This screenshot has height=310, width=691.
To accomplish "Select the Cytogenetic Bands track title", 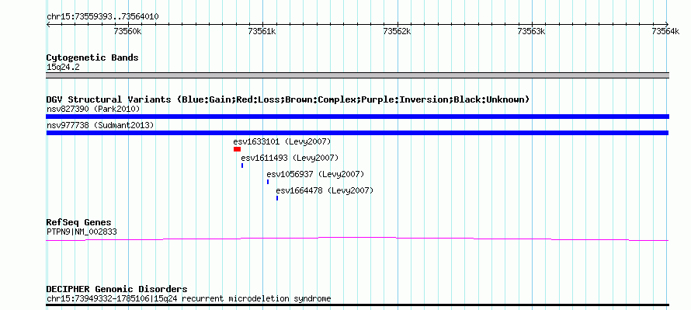I will tap(92, 57).
